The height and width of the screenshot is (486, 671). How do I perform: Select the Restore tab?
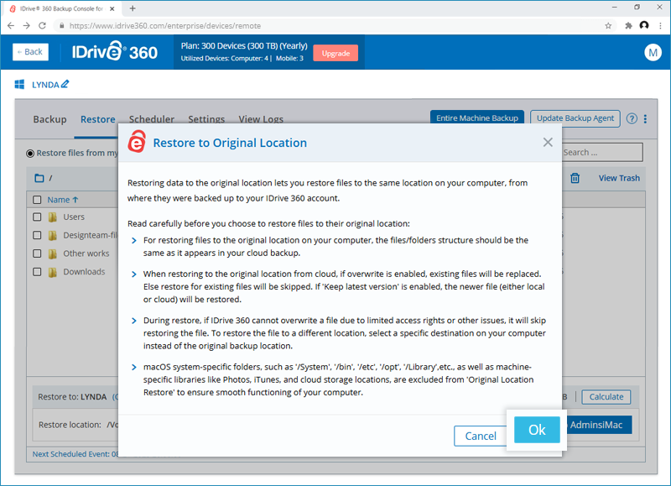(x=98, y=119)
